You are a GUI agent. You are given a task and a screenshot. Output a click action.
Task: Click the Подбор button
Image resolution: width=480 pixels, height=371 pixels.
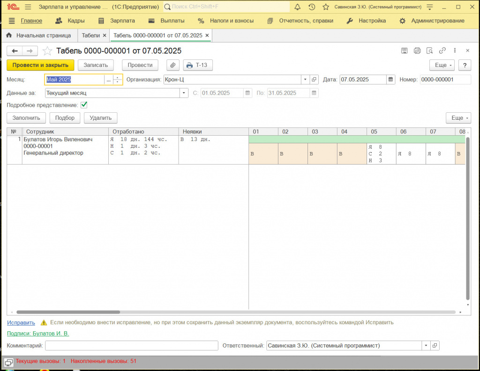(65, 118)
